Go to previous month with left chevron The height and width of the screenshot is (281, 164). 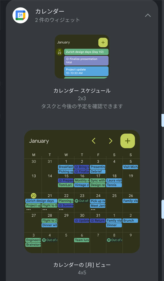coord(94,141)
